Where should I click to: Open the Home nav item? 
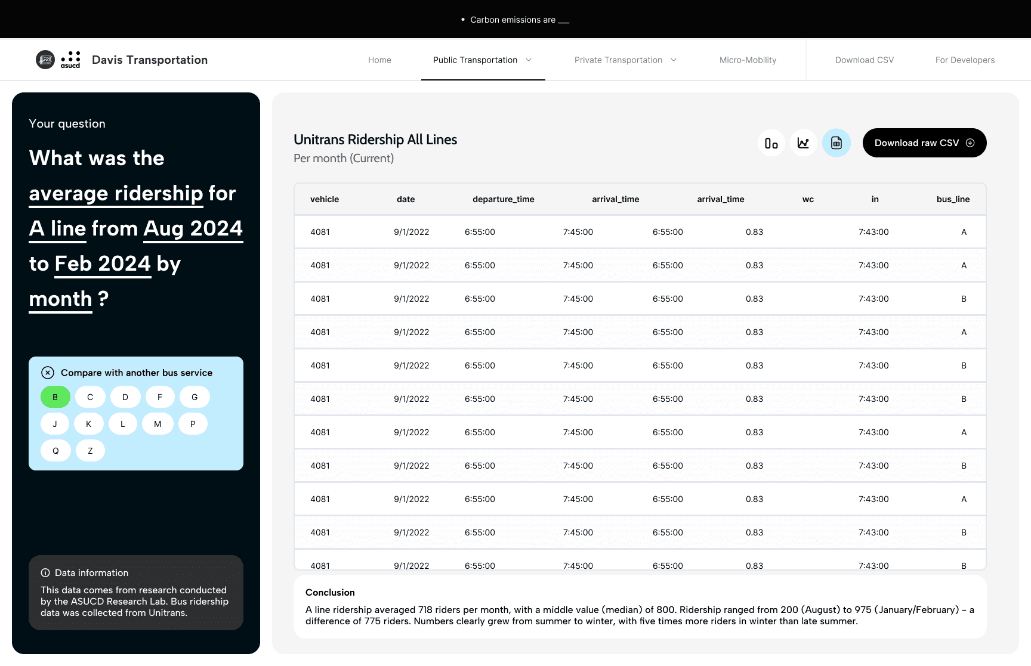click(379, 60)
